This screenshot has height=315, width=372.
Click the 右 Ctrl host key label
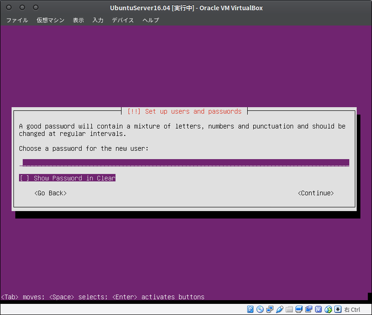point(352,309)
